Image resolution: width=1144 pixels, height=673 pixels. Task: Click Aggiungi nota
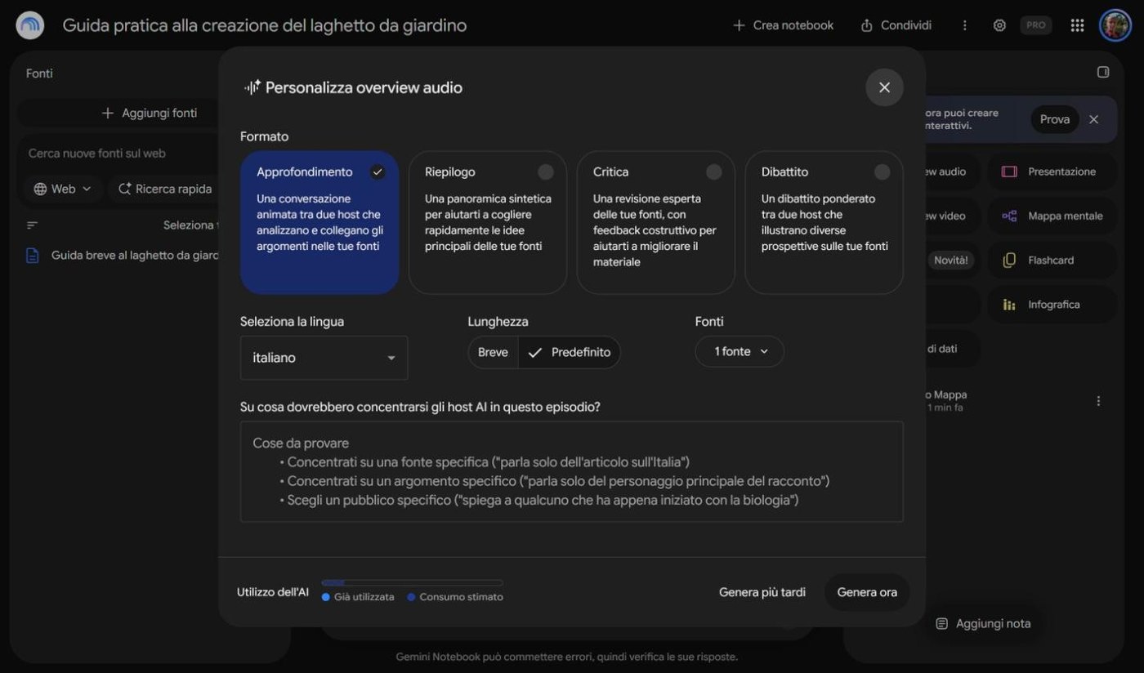click(x=984, y=623)
